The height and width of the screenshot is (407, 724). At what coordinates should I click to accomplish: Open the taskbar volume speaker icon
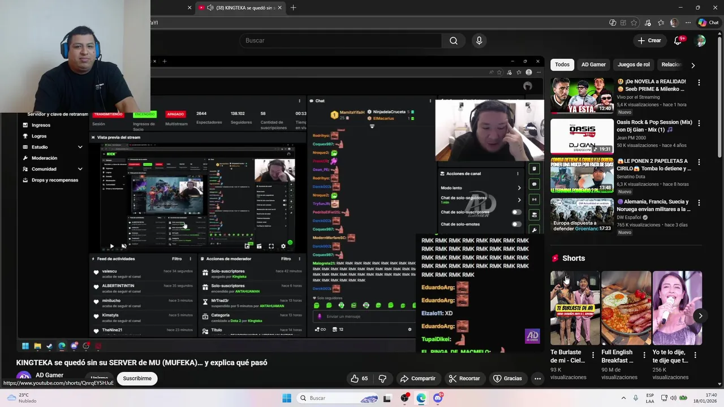[674, 398]
